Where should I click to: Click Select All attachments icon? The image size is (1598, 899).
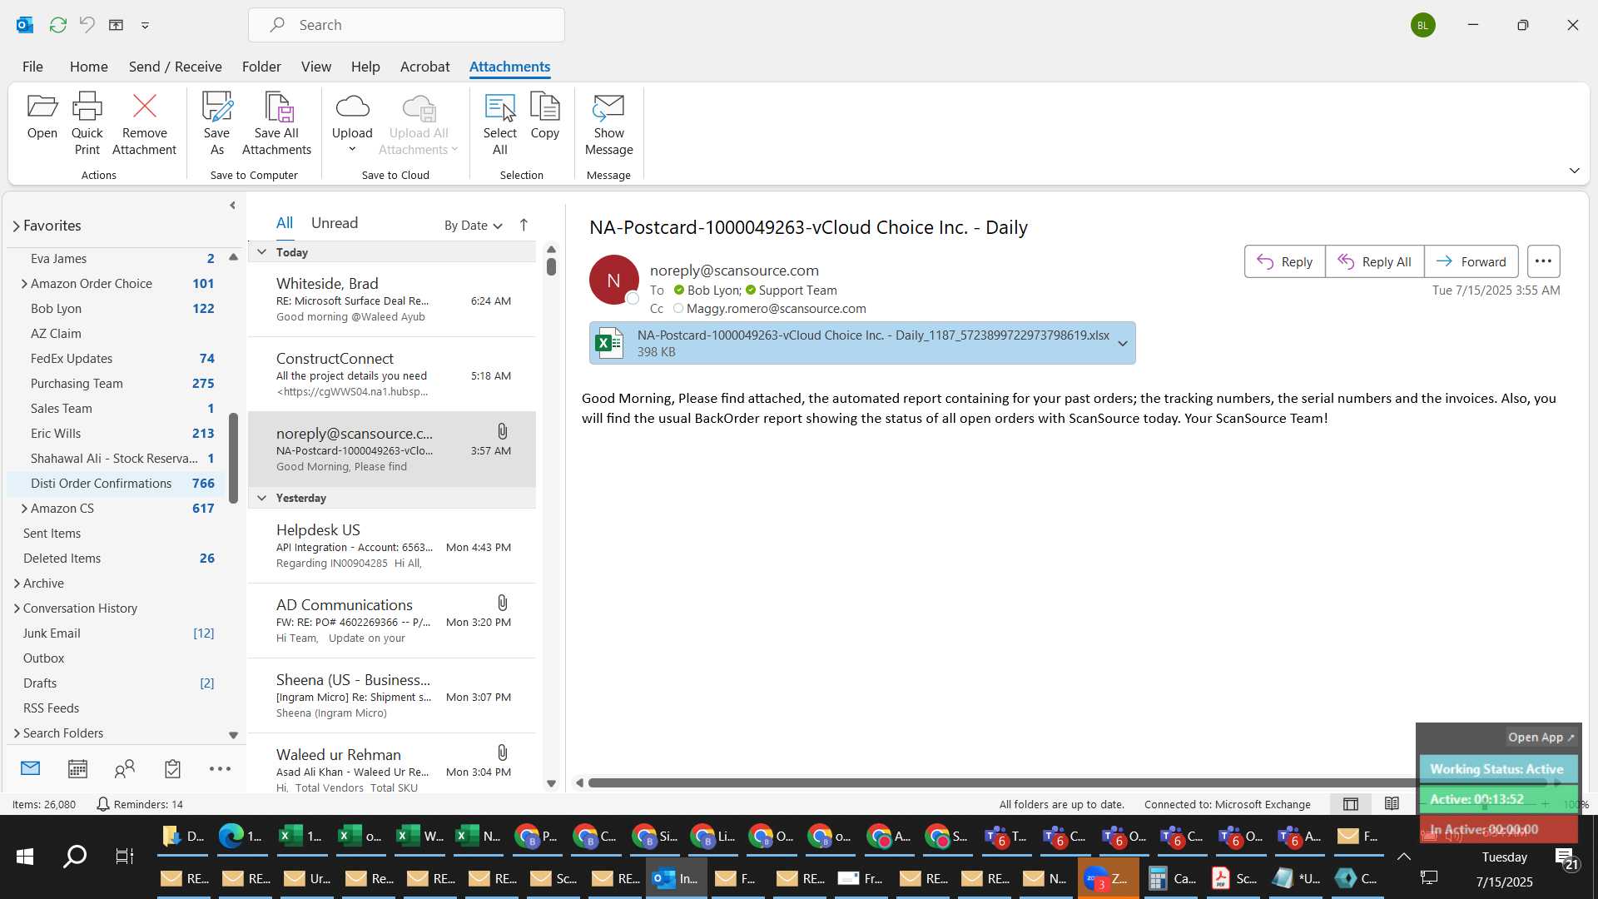pyautogui.click(x=499, y=123)
